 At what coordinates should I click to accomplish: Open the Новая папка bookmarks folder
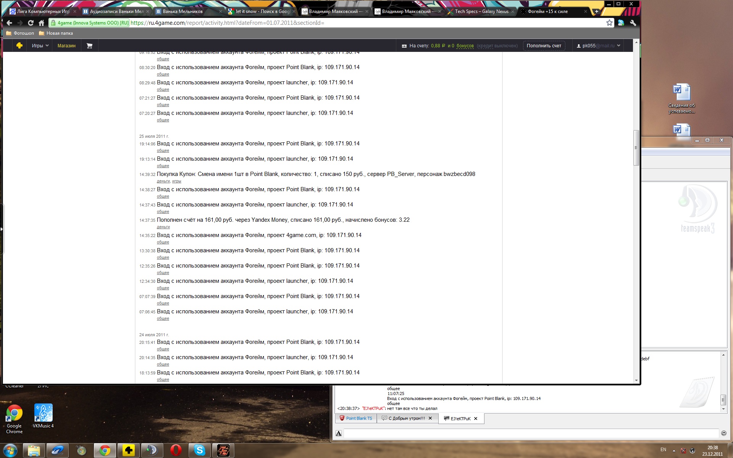pos(56,33)
